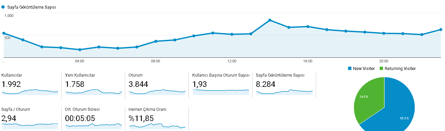Click the peak data point on the chart
The image size is (445, 131).
270,20
